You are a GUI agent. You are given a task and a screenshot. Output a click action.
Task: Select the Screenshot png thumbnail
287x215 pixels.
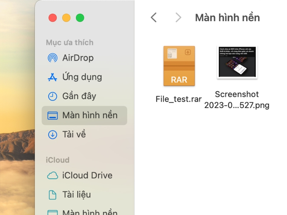pyautogui.click(x=237, y=62)
